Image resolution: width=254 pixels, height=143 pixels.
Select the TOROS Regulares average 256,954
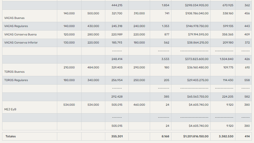point(117,80)
